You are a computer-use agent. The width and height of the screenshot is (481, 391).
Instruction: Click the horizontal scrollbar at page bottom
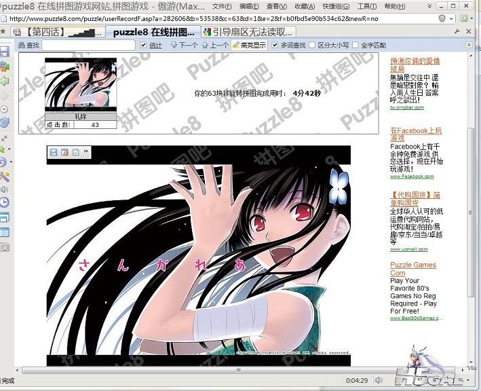237,370
